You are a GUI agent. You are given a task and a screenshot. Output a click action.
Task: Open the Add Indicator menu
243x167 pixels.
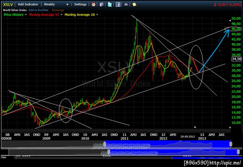[28, 4]
